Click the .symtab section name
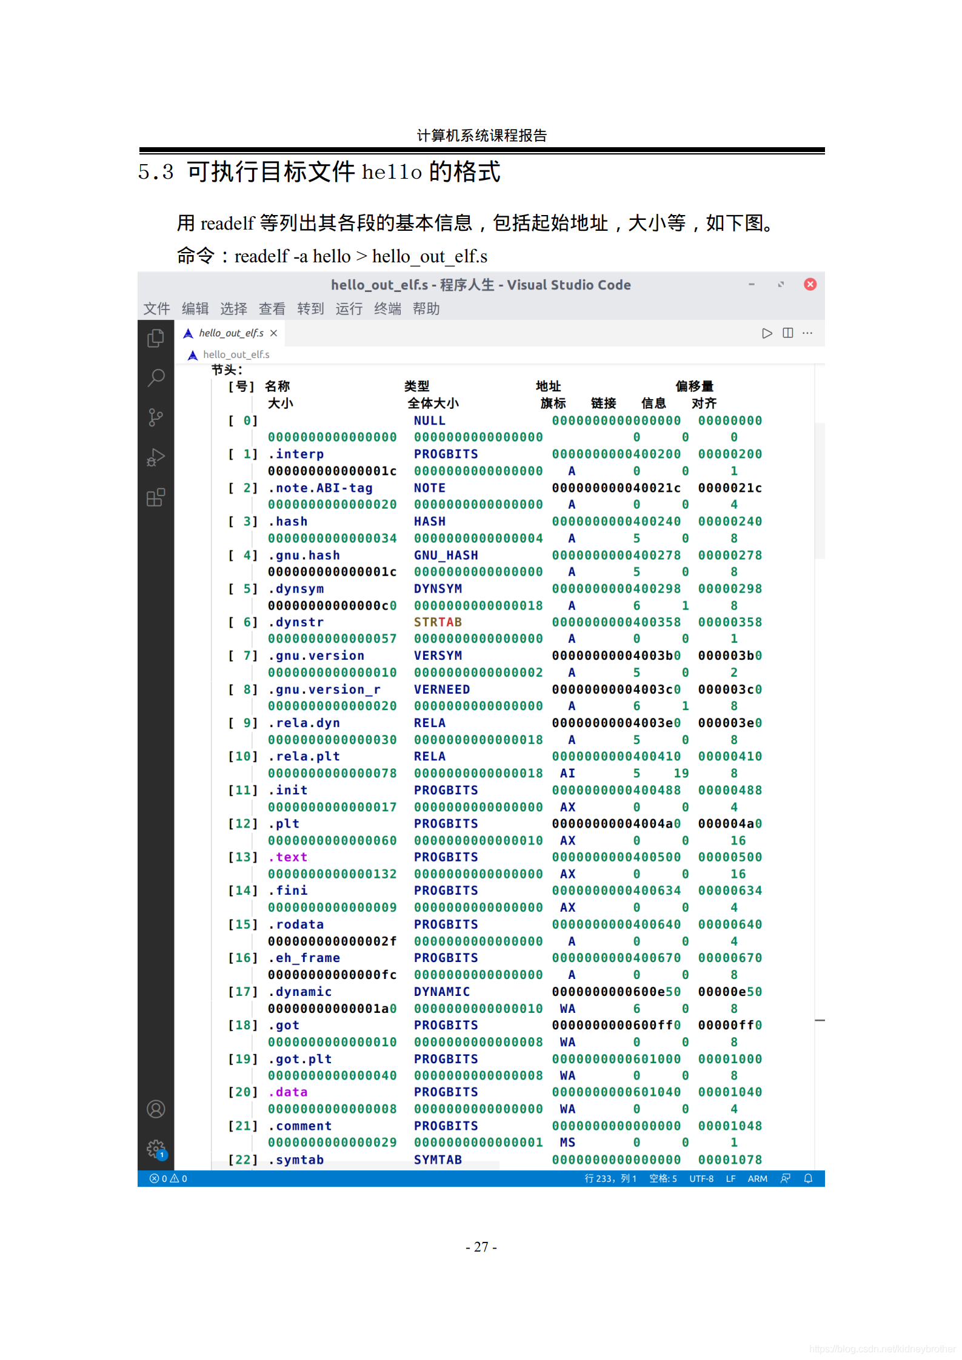 pos(296,1160)
